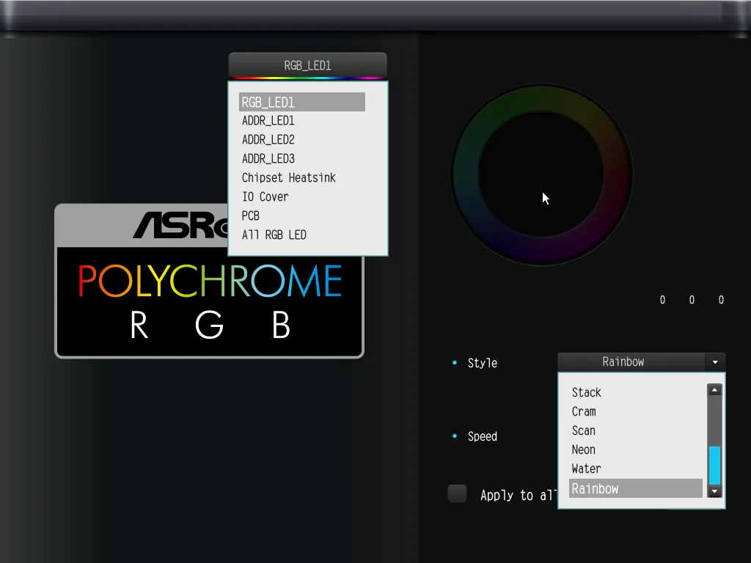
Task: Enable the Apply to all checkbox
Action: coord(458,493)
